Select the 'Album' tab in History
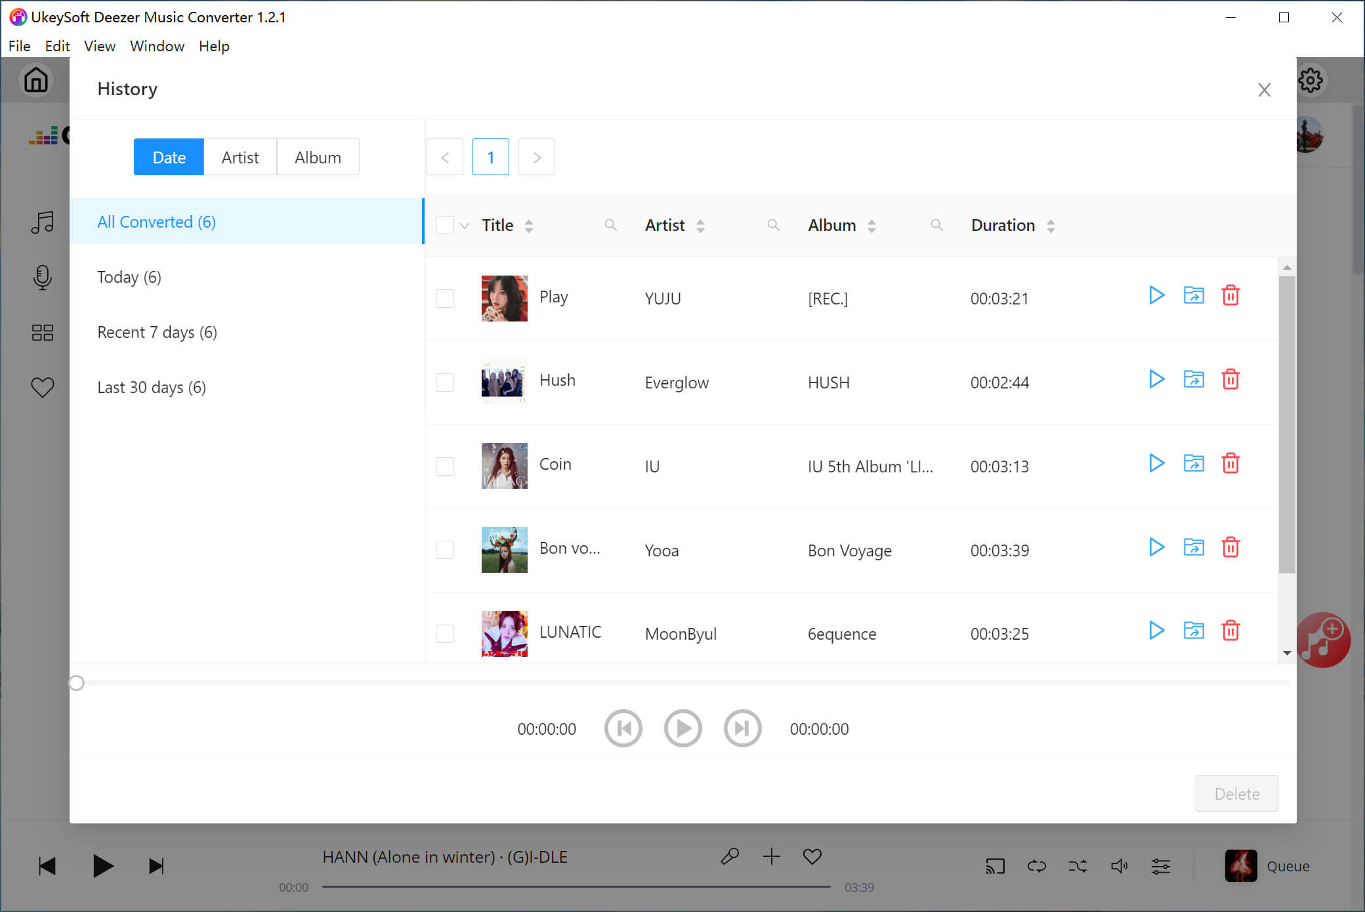The height and width of the screenshot is (912, 1365). click(318, 157)
